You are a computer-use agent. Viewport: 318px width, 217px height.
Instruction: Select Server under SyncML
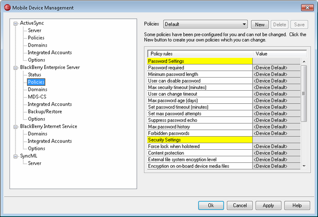pyautogui.click(x=34, y=163)
